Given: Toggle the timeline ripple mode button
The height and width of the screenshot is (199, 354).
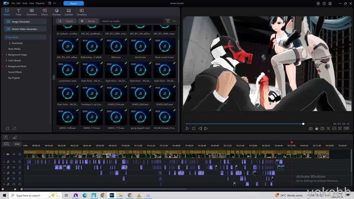Looking at the screenshot, I should coord(17,144).
